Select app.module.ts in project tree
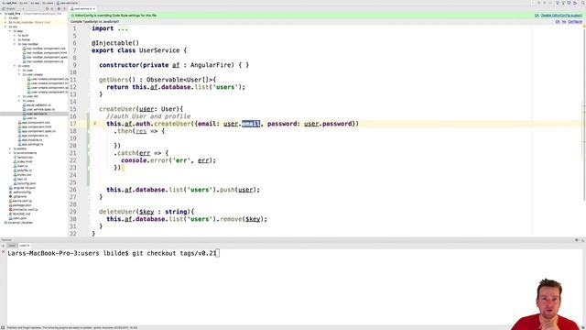Screen dimensions: 586x330 click(29, 139)
